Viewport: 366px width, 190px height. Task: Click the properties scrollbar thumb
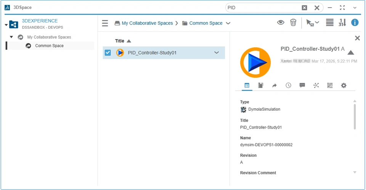point(355,117)
